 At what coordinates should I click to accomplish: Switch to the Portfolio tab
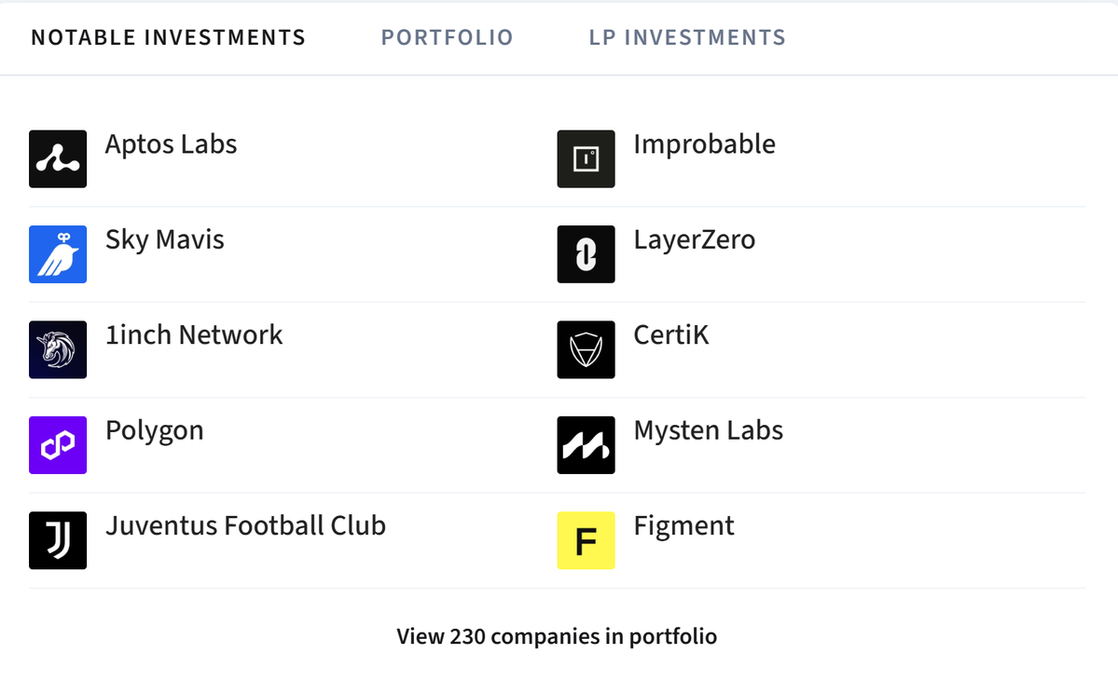[x=447, y=37]
